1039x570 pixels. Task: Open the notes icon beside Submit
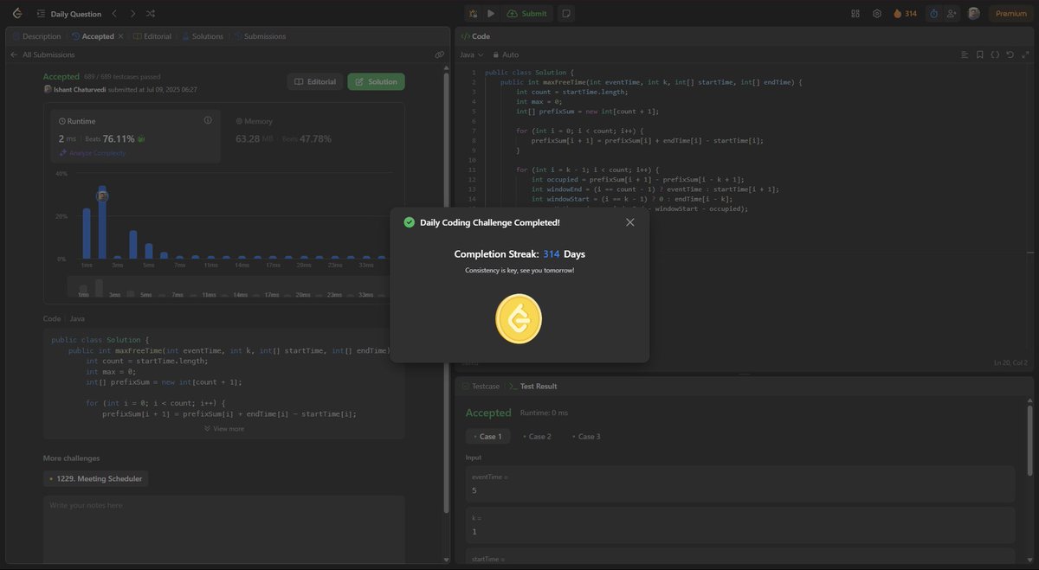565,14
